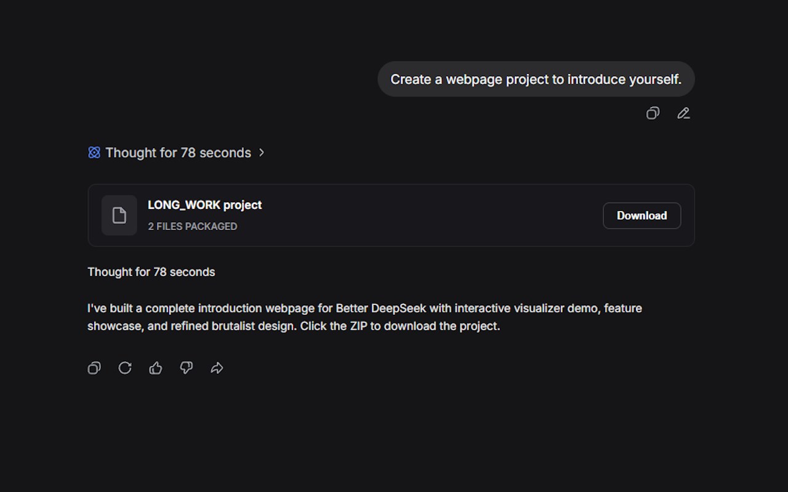The width and height of the screenshot is (788, 492).
Task: Share the assistant's response
Action: (217, 368)
